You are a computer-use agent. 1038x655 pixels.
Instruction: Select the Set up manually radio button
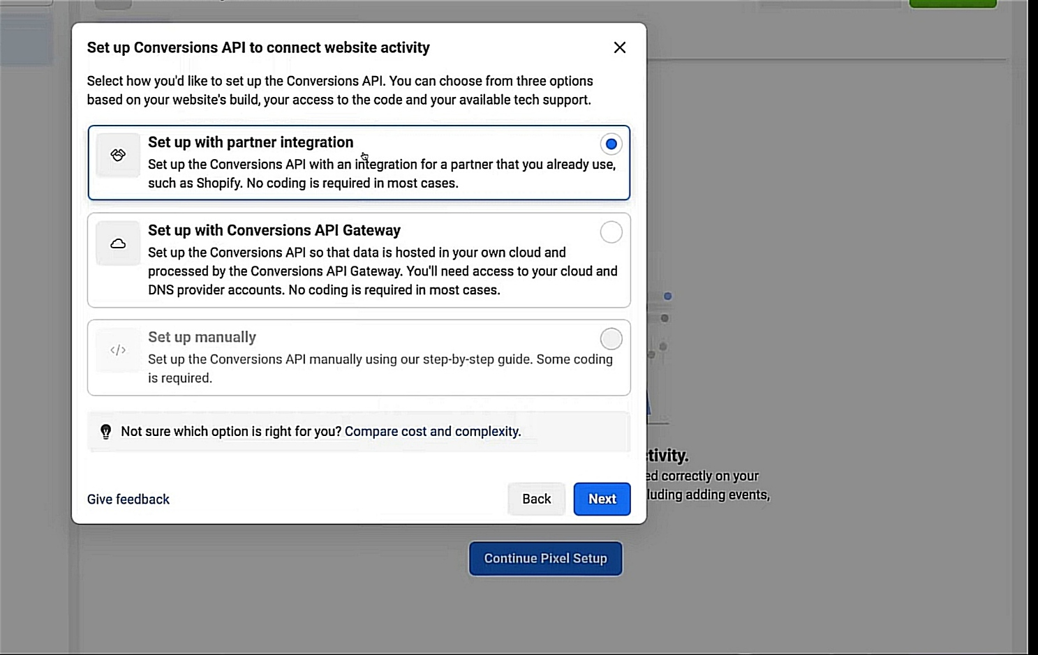point(611,339)
